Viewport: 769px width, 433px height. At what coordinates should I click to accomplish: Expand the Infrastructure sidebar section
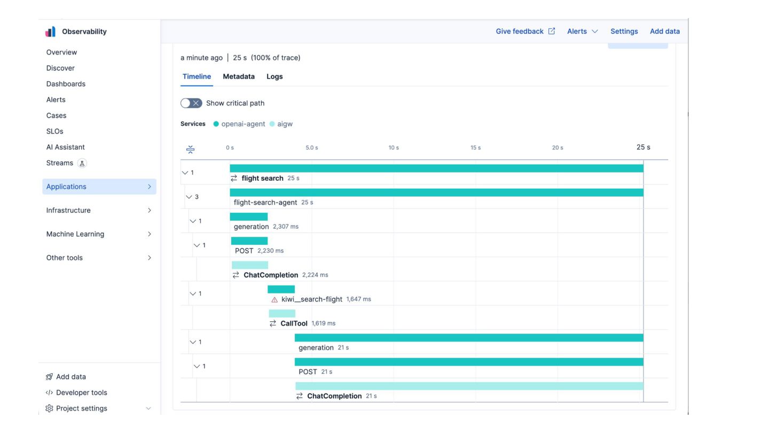coord(99,211)
